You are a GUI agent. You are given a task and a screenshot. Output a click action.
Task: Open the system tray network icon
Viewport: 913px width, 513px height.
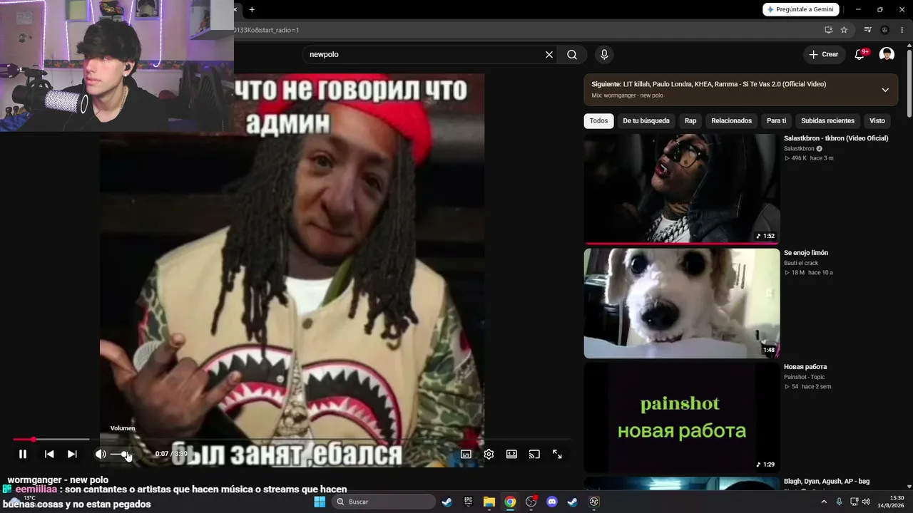tap(854, 502)
